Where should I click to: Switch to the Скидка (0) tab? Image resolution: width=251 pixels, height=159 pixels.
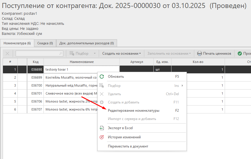coord(45,43)
